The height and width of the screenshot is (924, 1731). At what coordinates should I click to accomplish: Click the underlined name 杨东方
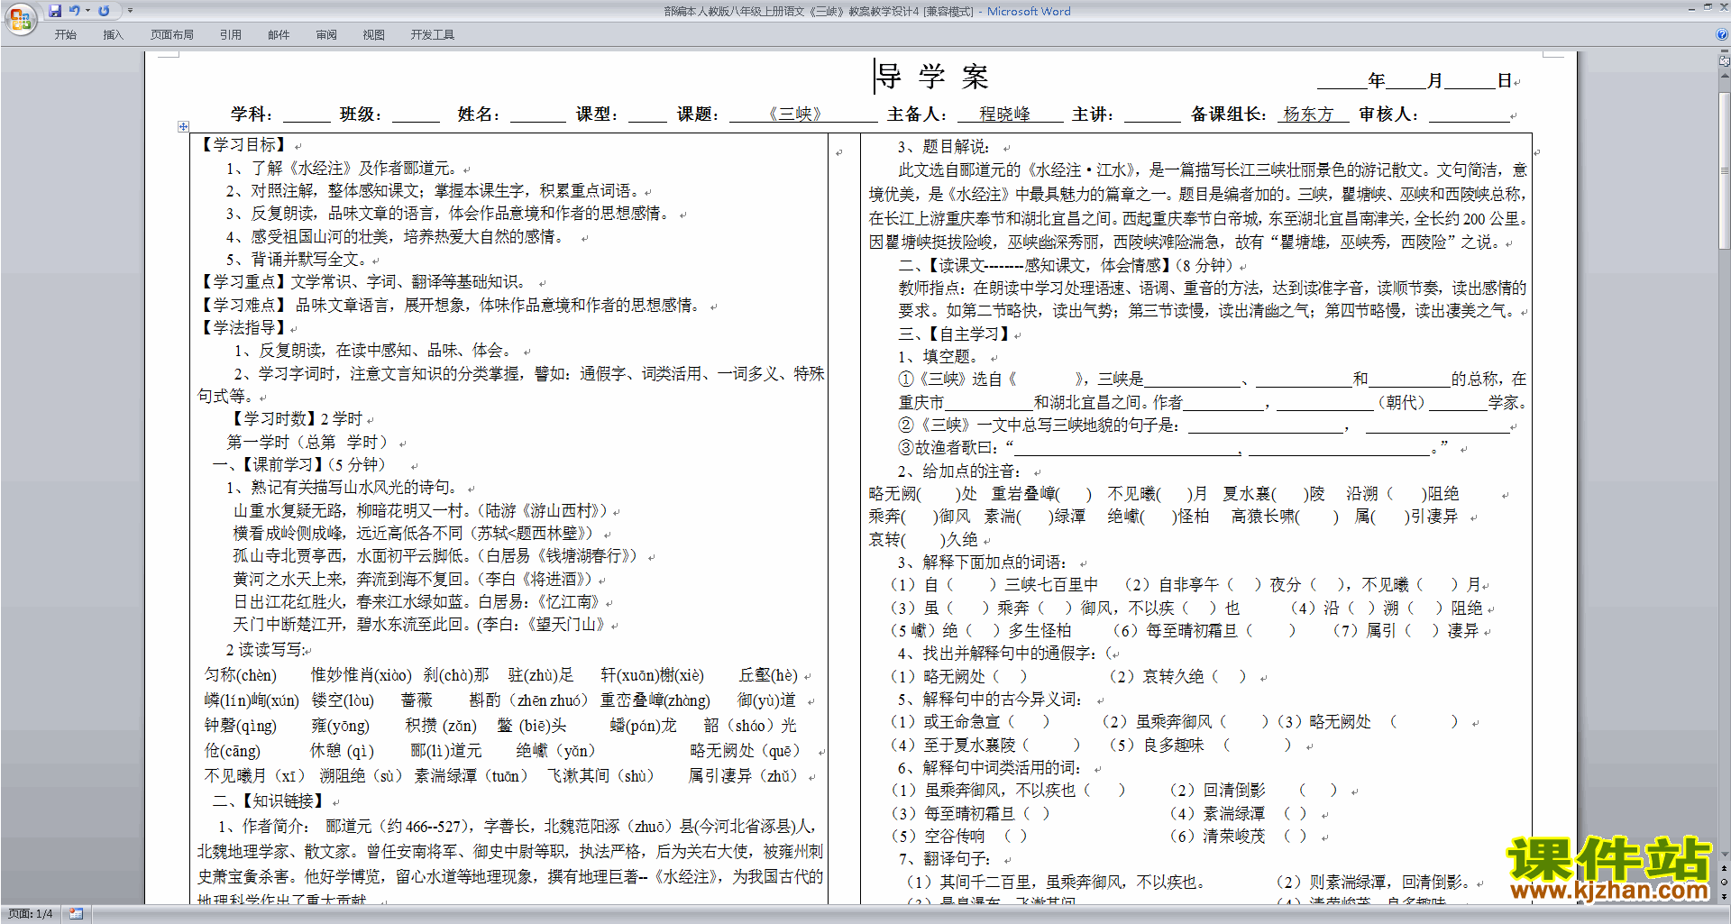[x=1308, y=114]
